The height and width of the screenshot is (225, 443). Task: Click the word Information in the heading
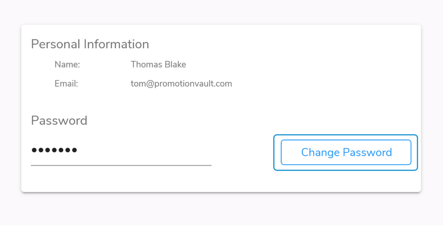[116, 44]
